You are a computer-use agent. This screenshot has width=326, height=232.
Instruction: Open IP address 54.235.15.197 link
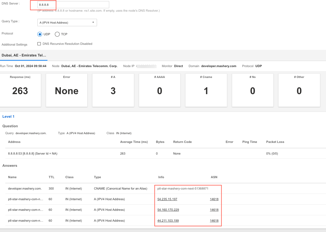pos(167,199)
